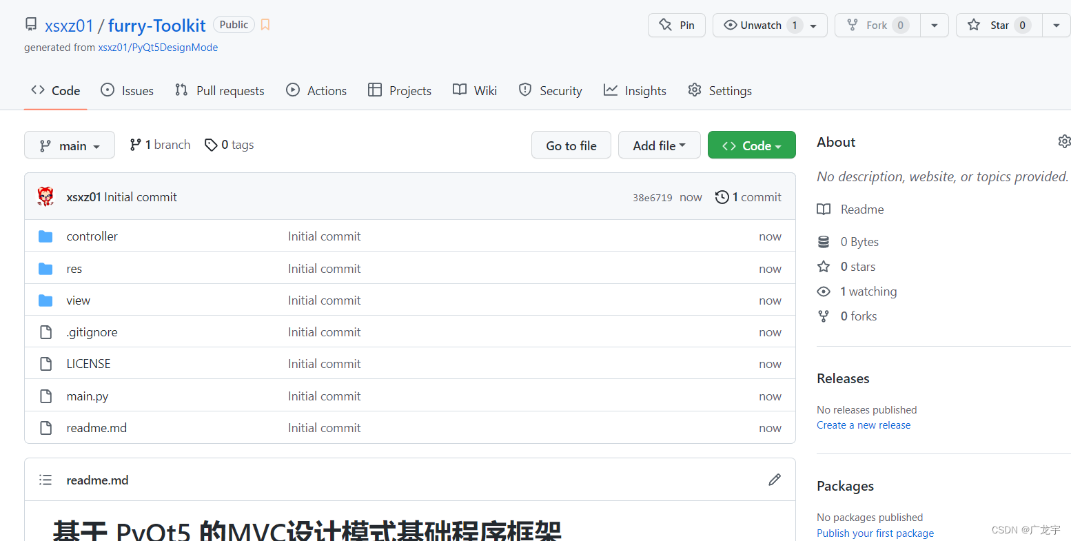The width and height of the screenshot is (1071, 541).
Task: Open the Pull requests tab
Action: click(220, 90)
